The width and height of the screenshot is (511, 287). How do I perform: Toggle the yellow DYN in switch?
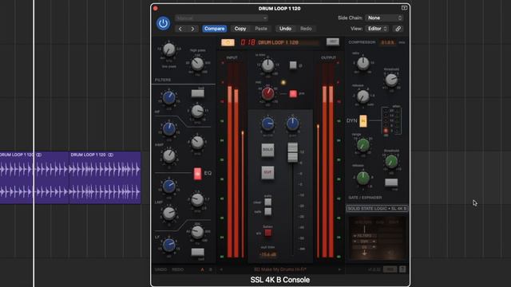pyautogui.click(x=362, y=121)
